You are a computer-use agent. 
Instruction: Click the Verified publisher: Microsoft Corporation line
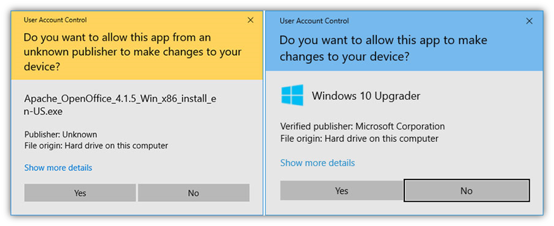(362, 126)
